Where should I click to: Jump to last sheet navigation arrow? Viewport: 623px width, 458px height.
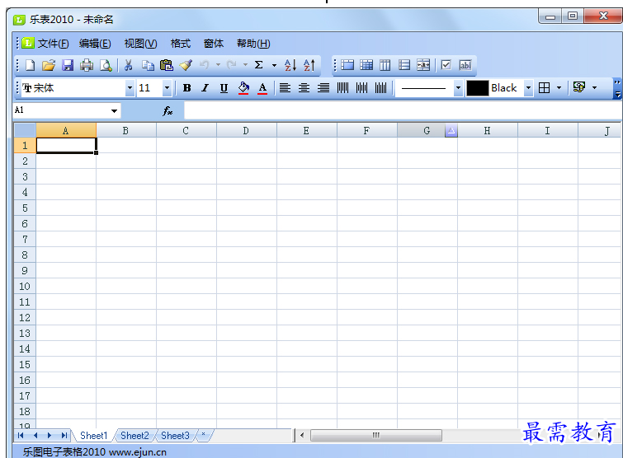[x=64, y=436]
